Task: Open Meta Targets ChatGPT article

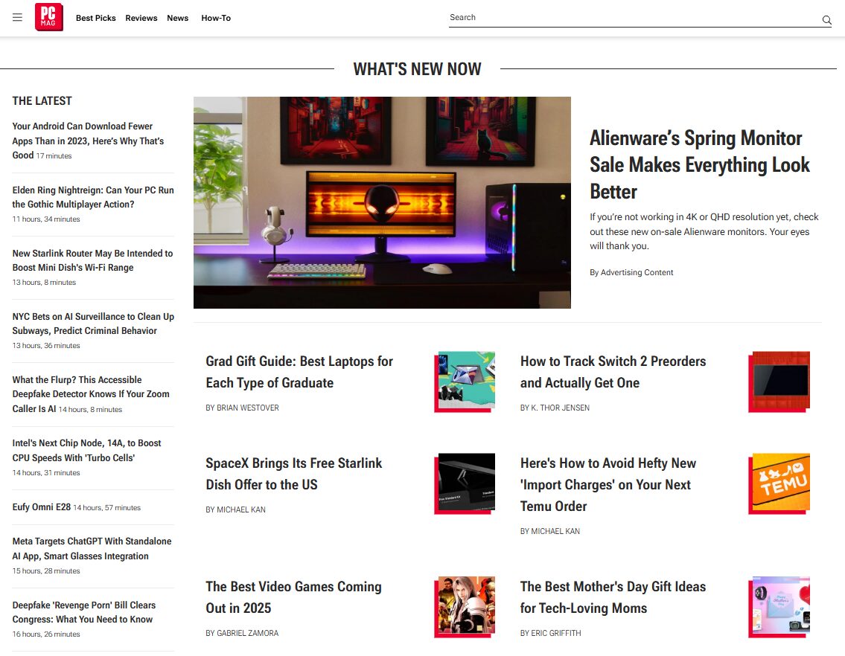Action: pyautogui.click(x=92, y=548)
